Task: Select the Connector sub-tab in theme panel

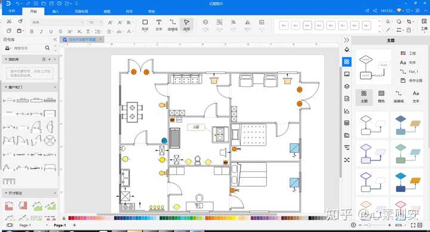Action: [398, 97]
